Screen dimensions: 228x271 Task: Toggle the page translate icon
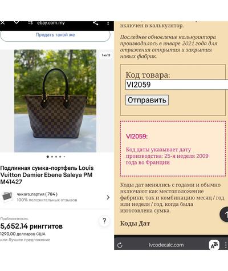tap(214, 245)
